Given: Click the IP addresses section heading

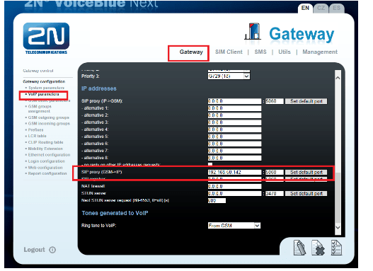Looking at the screenshot, I should [99, 88].
